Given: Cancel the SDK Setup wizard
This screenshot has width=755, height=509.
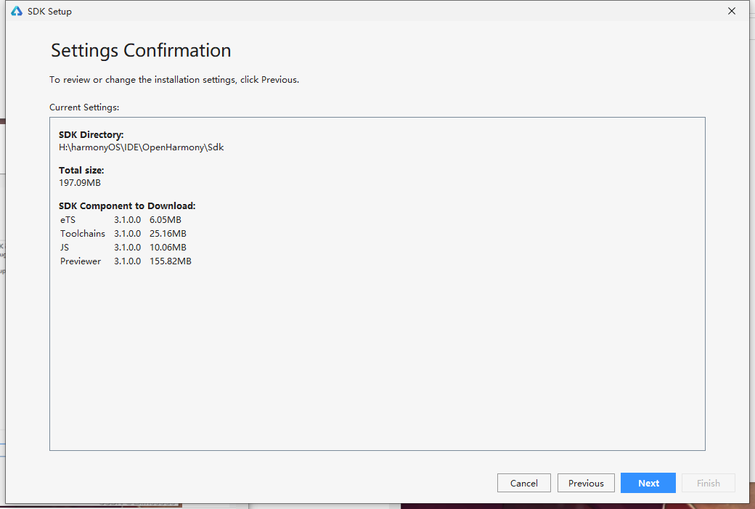Looking at the screenshot, I should click(x=524, y=483).
